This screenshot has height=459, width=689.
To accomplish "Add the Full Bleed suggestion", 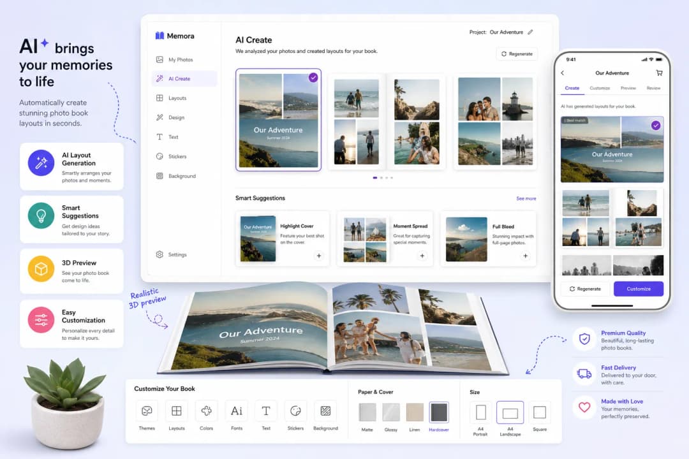I will [525, 256].
